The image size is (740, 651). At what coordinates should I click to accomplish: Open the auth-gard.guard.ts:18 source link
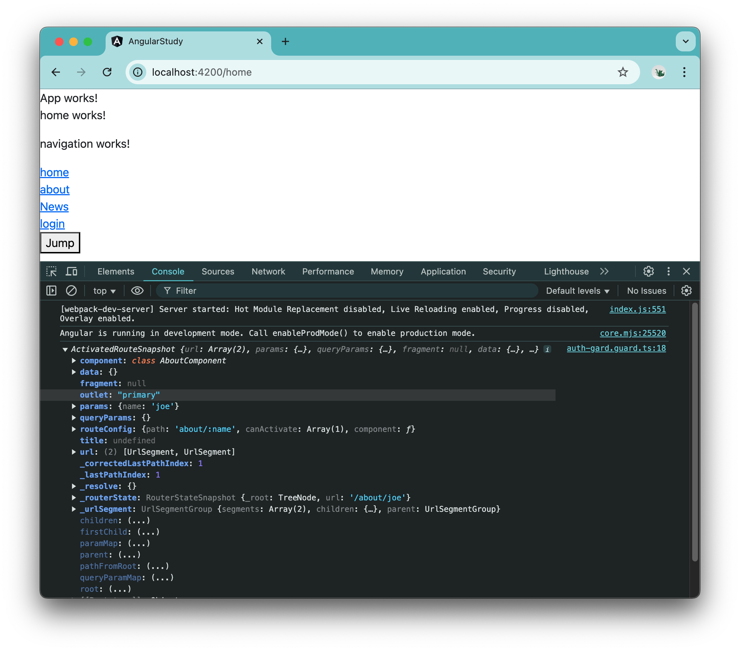[615, 348]
